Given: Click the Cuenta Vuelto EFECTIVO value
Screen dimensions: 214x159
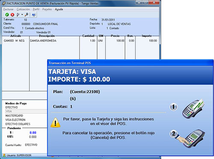Looking at the screenshot, I should [x=31, y=145].
